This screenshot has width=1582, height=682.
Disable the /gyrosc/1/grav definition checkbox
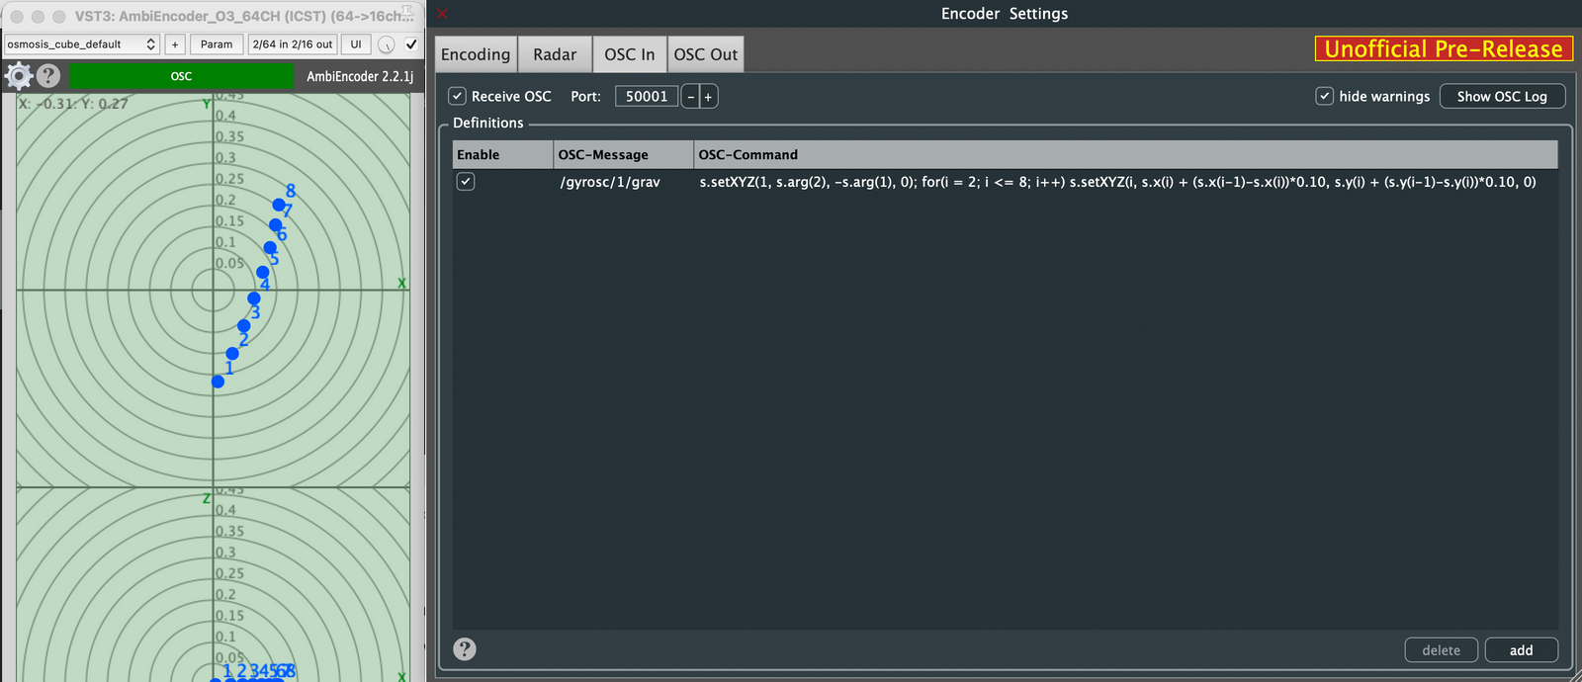[x=466, y=182]
